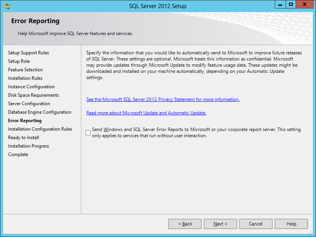Click the Next button

pos(220,224)
